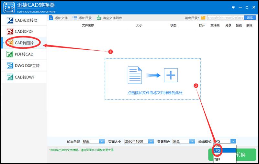Click the 预览 column header

click(239, 26)
